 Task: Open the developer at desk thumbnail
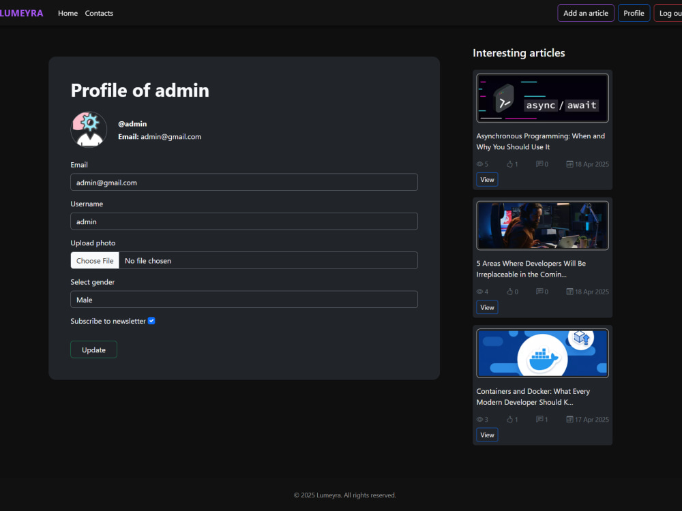(542, 226)
